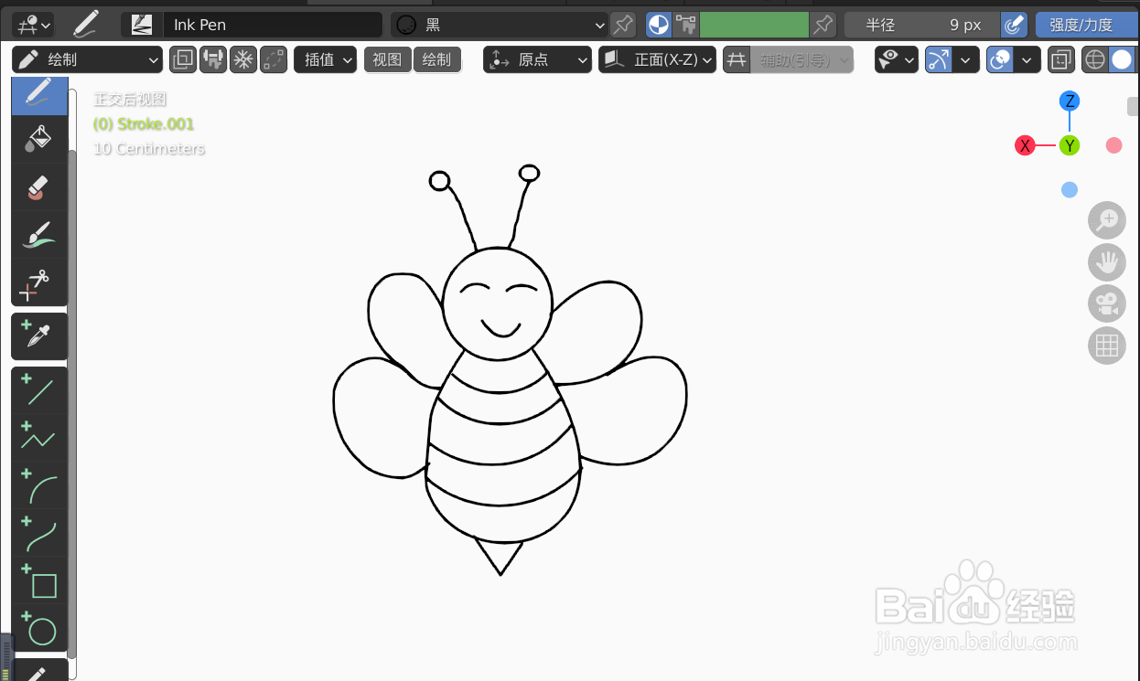Click the pink negative X axis dot
The height and width of the screenshot is (681, 1140).
tap(1113, 145)
